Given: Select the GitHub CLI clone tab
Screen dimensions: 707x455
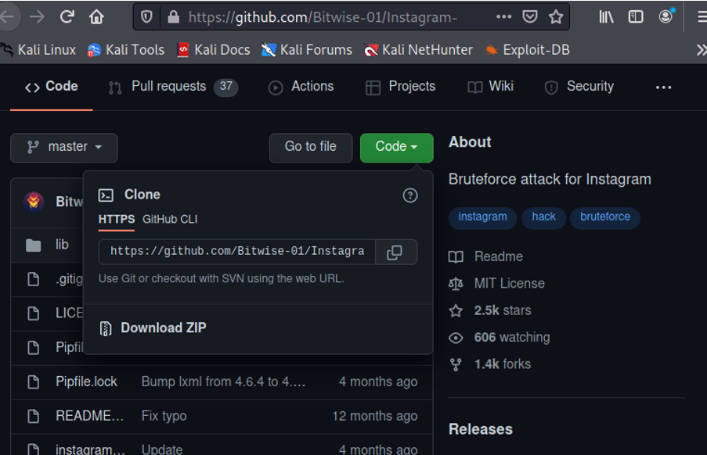Looking at the screenshot, I should pos(170,219).
